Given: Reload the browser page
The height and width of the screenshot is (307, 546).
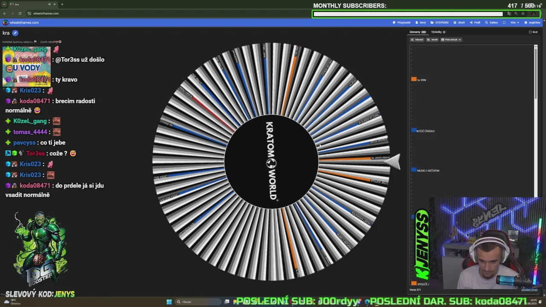Looking at the screenshot, I should point(20,13).
